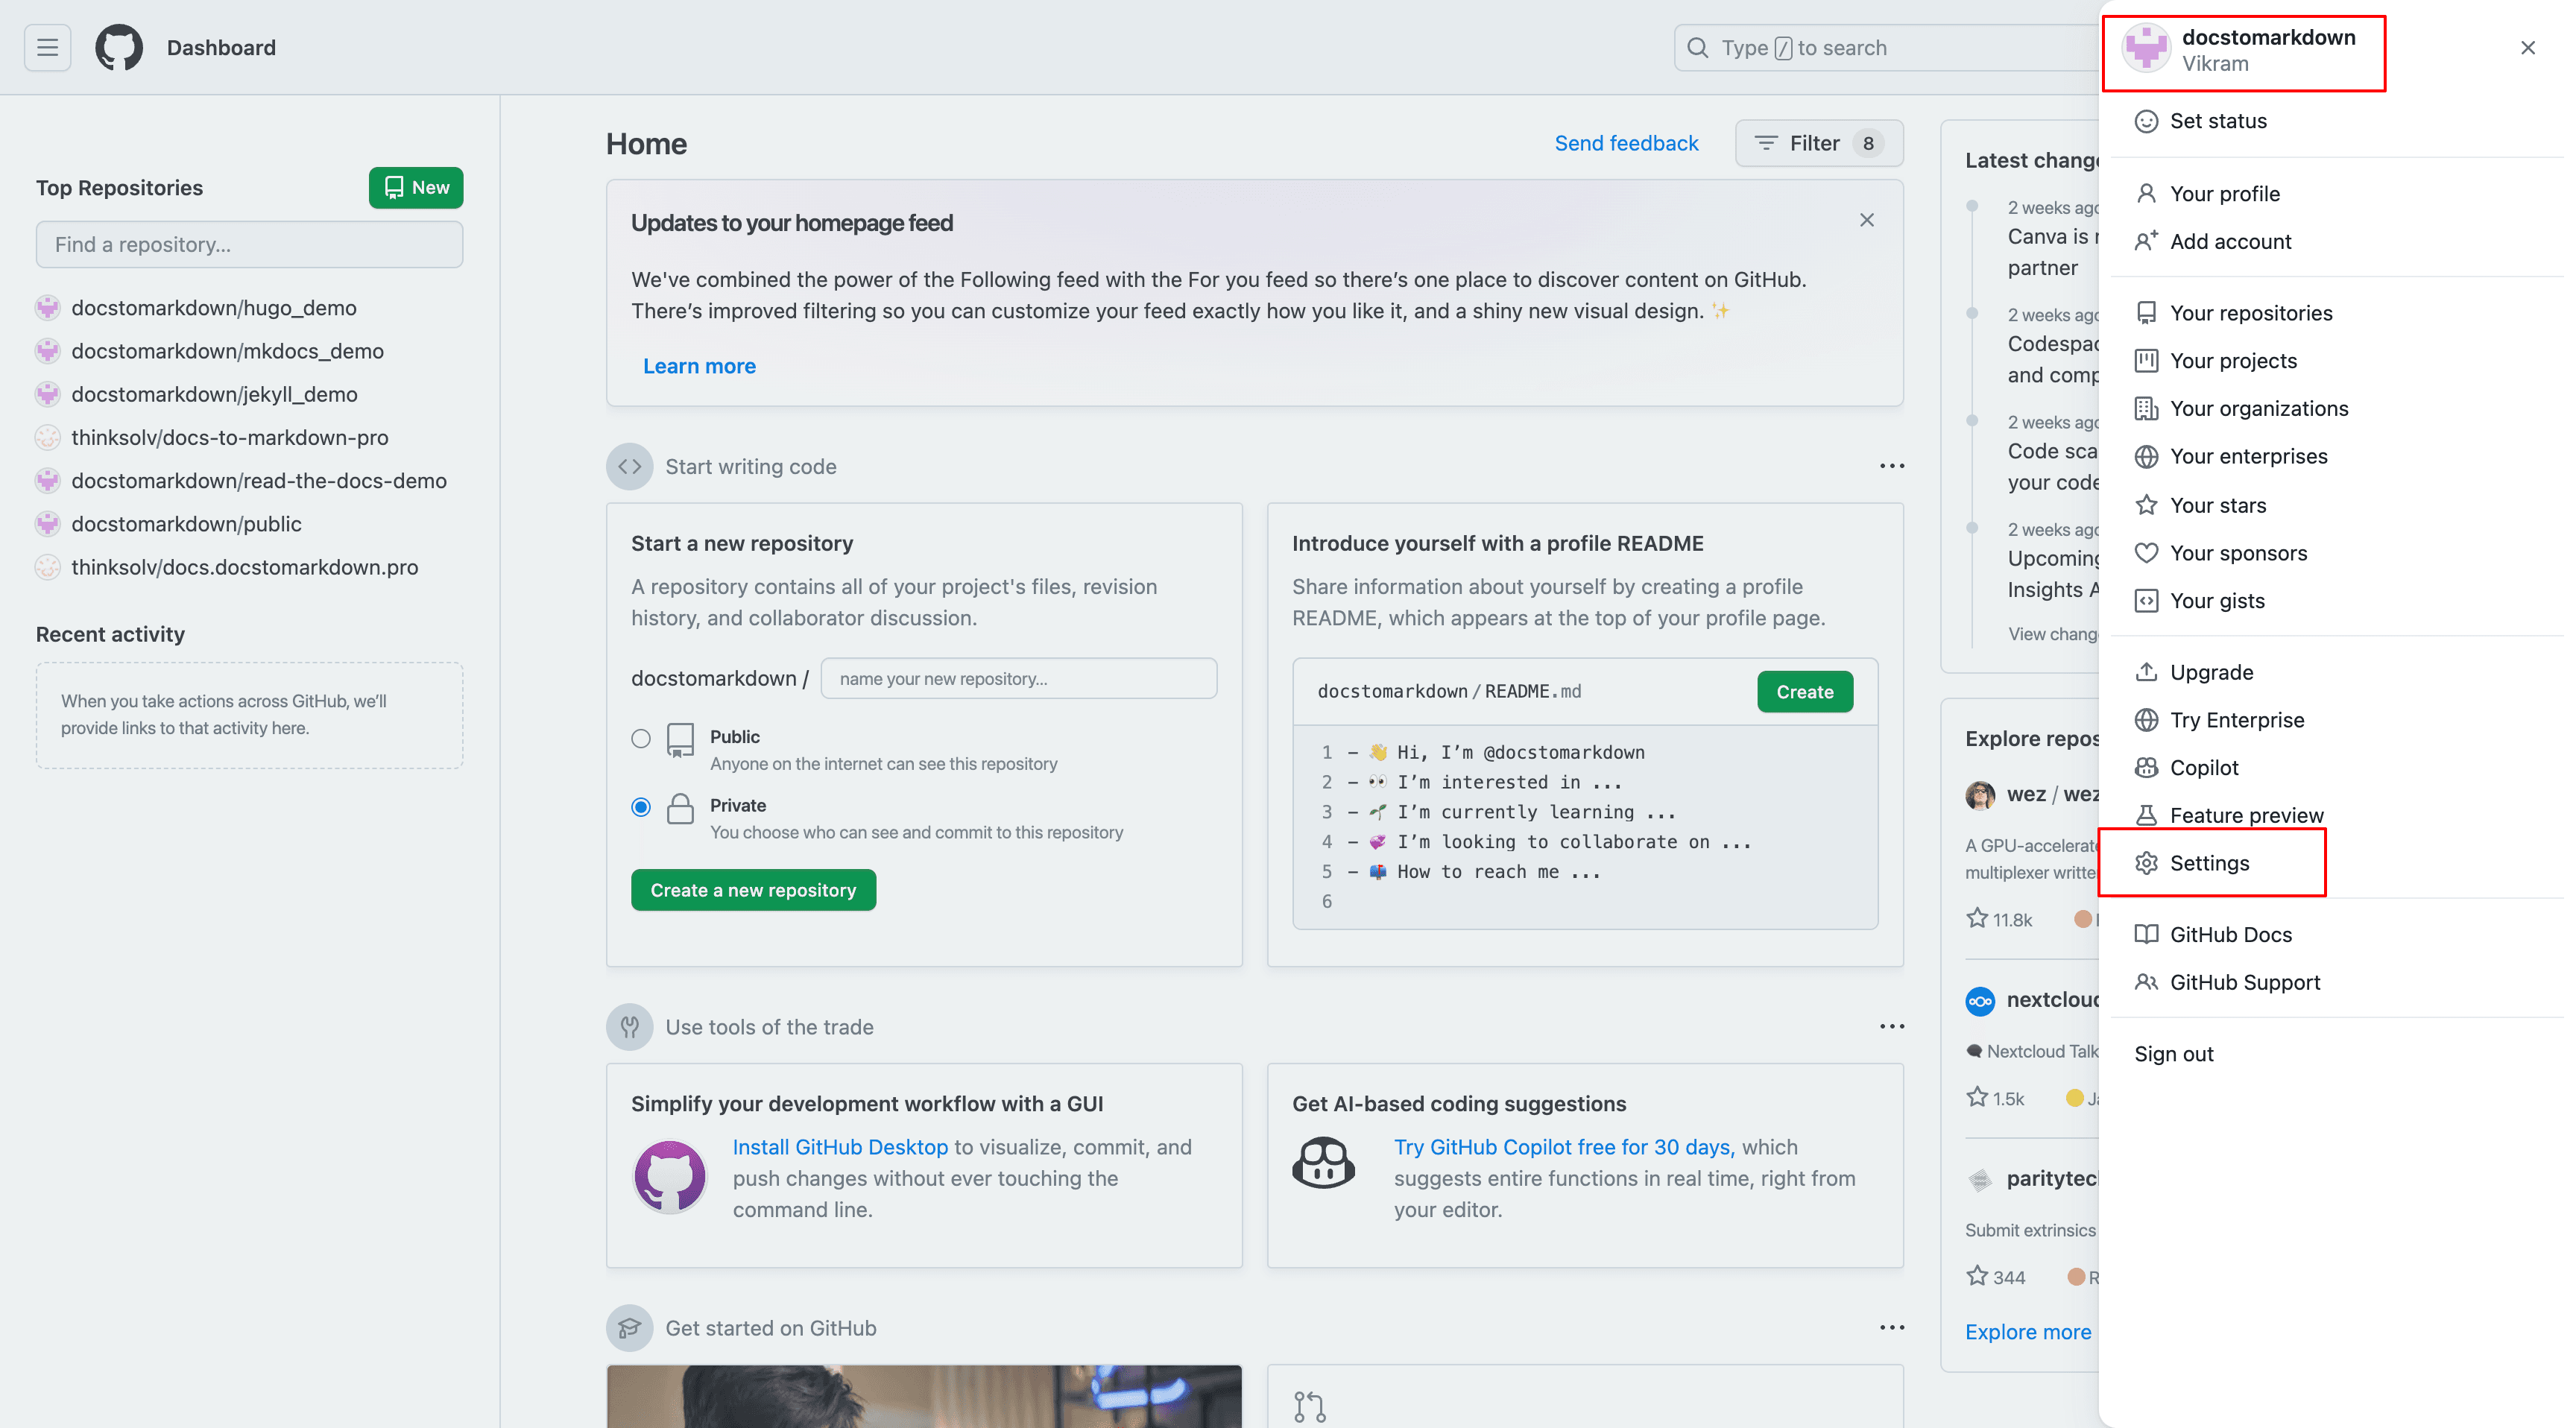
Task: Open thinksolv/docs.docstomarkdown.pro repository
Action: [244, 567]
